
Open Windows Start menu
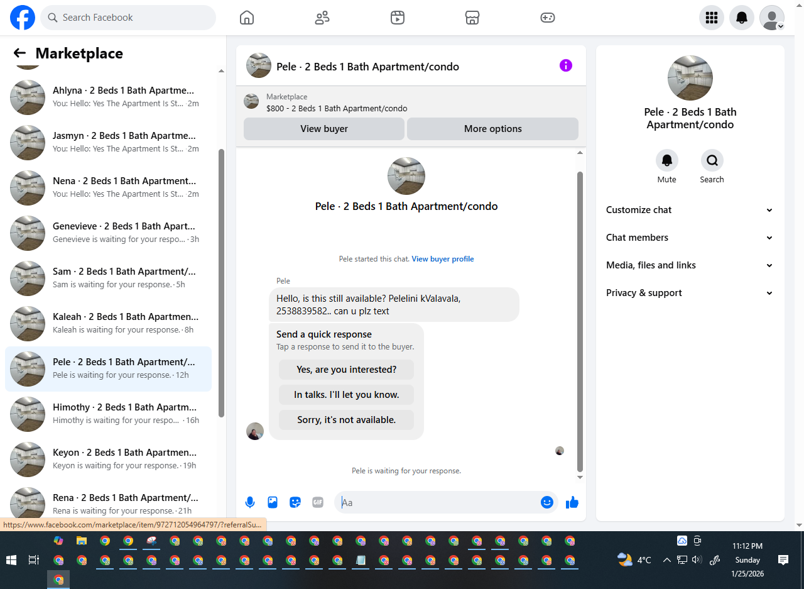(11, 560)
